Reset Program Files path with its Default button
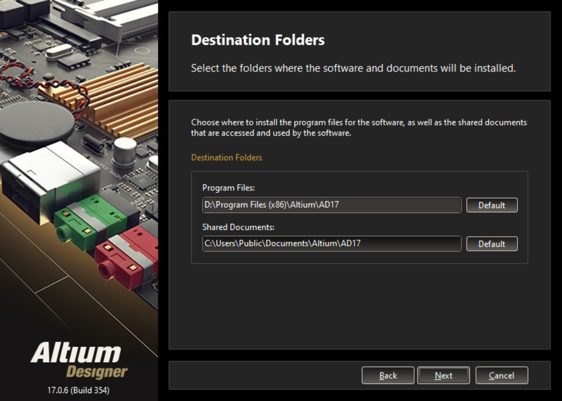This screenshot has width=562, height=401. pos(492,205)
